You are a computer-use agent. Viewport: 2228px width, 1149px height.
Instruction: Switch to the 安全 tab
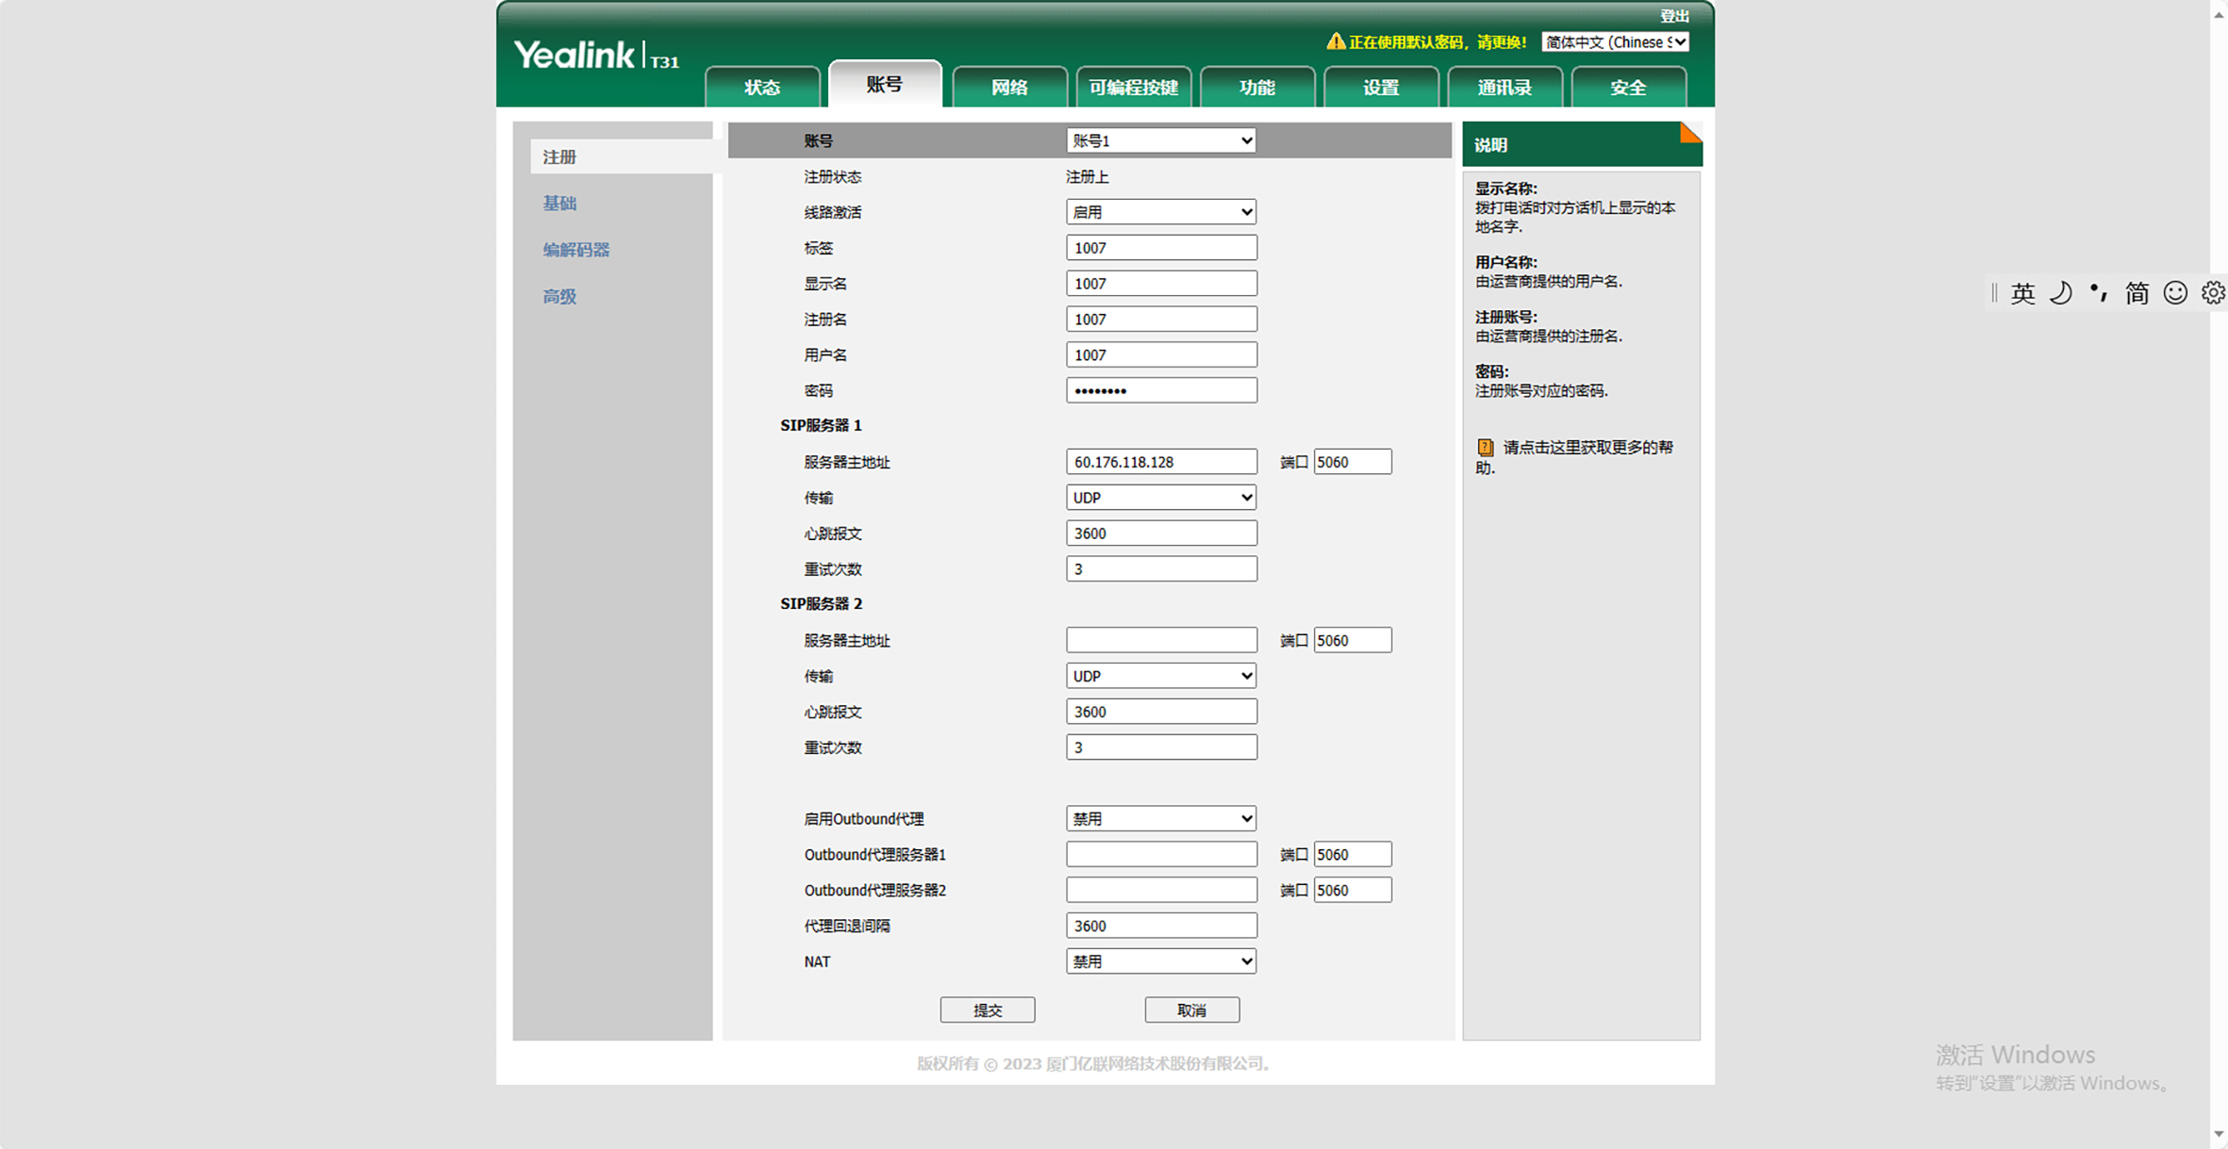pos(1628,88)
